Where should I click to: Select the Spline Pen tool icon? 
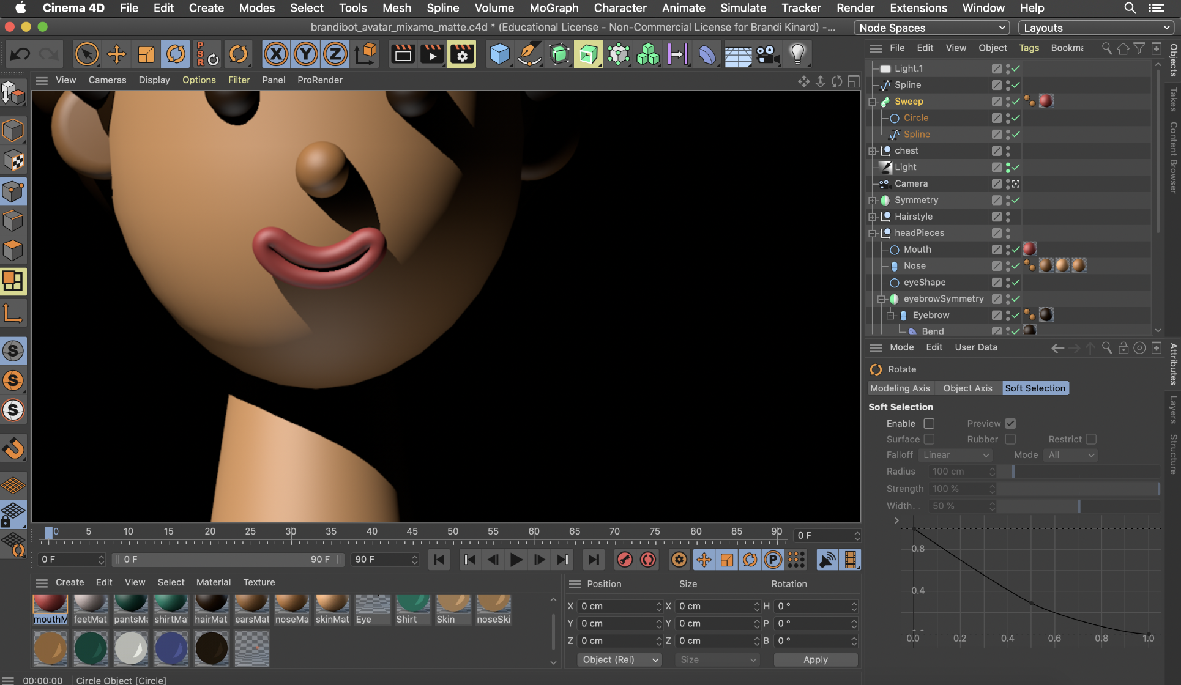click(x=529, y=54)
